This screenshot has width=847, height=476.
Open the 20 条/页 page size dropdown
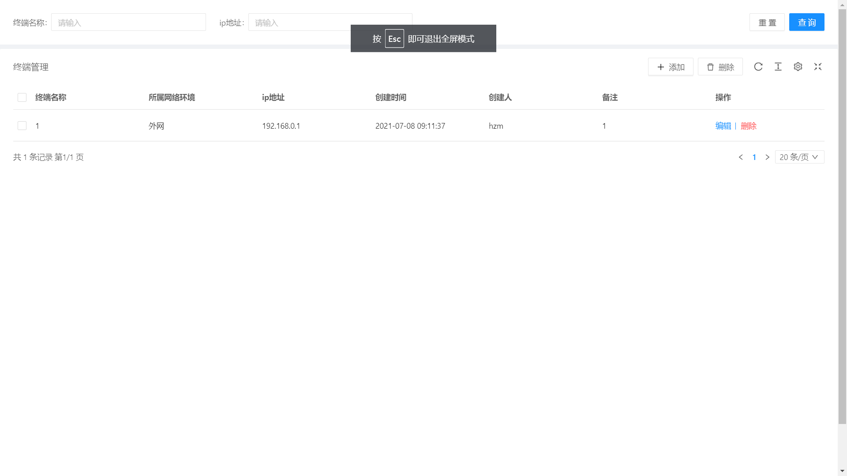799,157
